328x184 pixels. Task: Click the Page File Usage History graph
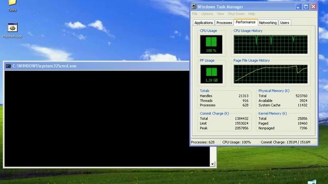pyautogui.click(x=271, y=74)
